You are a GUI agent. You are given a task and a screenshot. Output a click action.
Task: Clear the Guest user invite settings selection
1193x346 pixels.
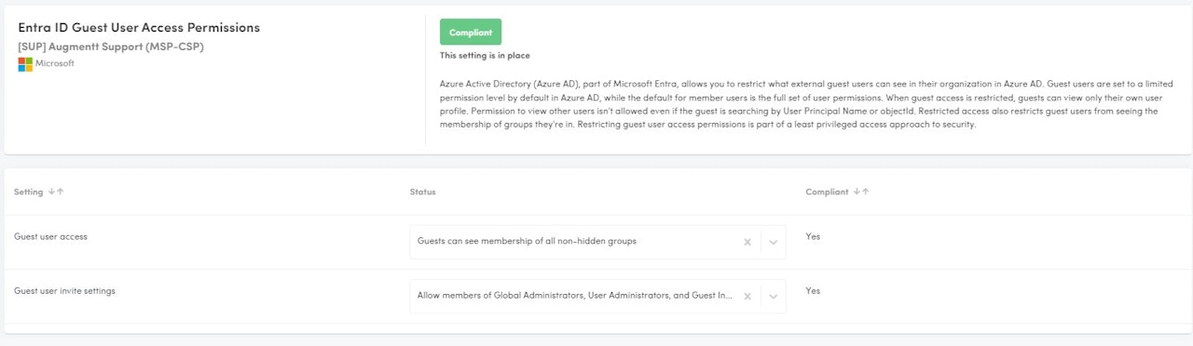(747, 296)
